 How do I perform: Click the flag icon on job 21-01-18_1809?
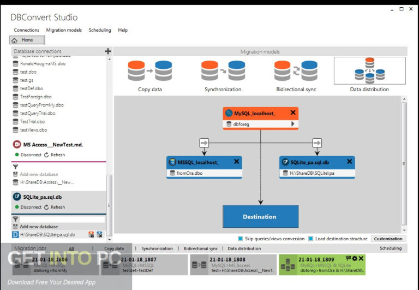click(x=348, y=258)
